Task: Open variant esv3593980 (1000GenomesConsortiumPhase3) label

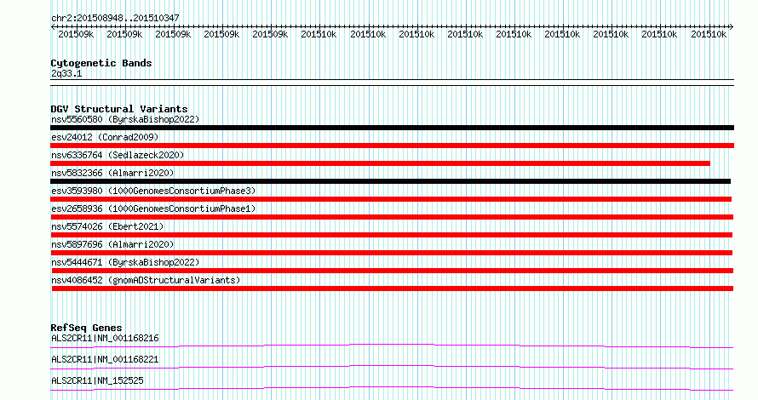Action: pos(153,191)
